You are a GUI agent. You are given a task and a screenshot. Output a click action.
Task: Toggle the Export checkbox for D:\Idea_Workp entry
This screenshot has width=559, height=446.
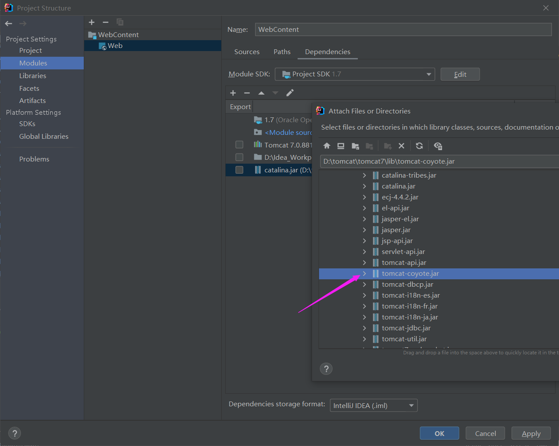(x=239, y=157)
